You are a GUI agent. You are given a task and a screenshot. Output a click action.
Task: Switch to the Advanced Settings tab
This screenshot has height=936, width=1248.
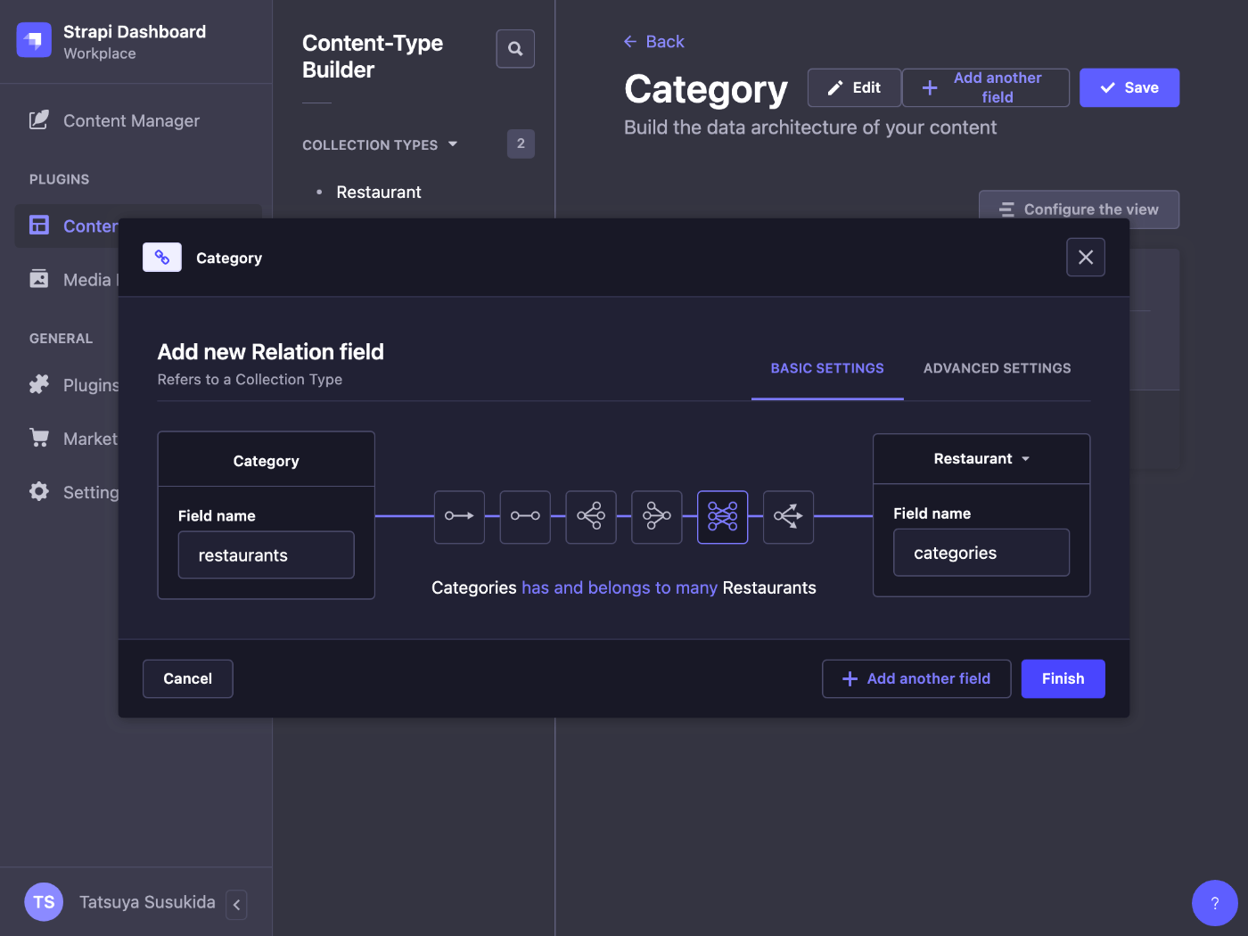pyautogui.click(x=998, y=368)
